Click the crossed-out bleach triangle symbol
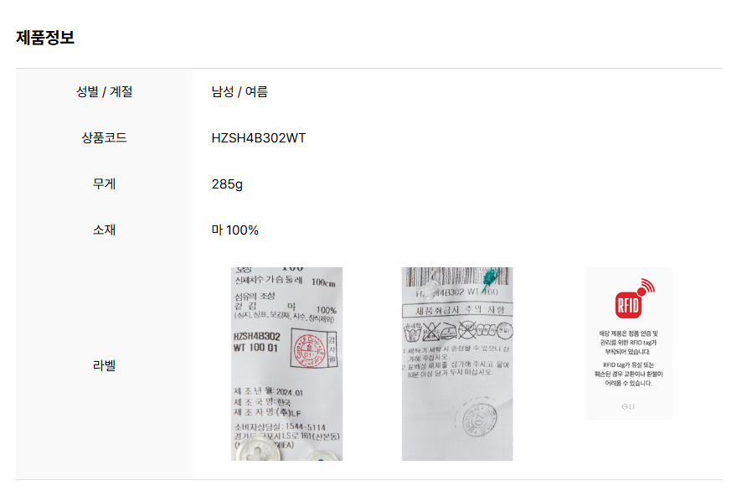The width and height of the screenshot is (742, 496). [430, 331]
